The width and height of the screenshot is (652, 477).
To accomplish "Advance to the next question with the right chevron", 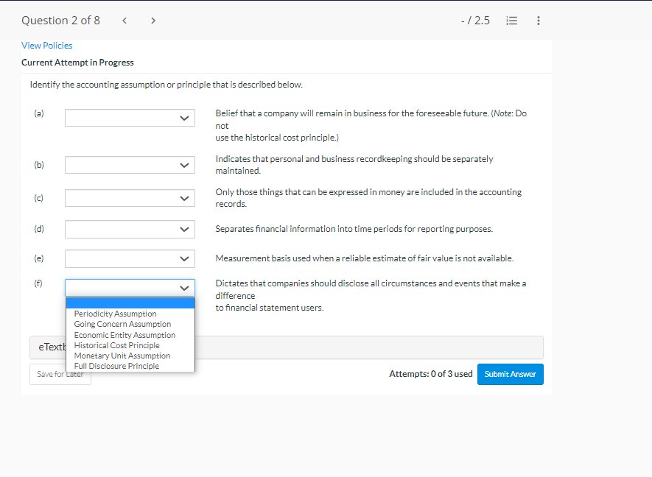I will tap(153, 21).
